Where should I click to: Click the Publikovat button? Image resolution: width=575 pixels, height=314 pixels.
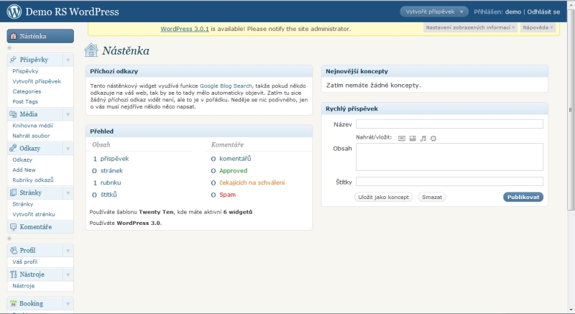pos(523,197)
